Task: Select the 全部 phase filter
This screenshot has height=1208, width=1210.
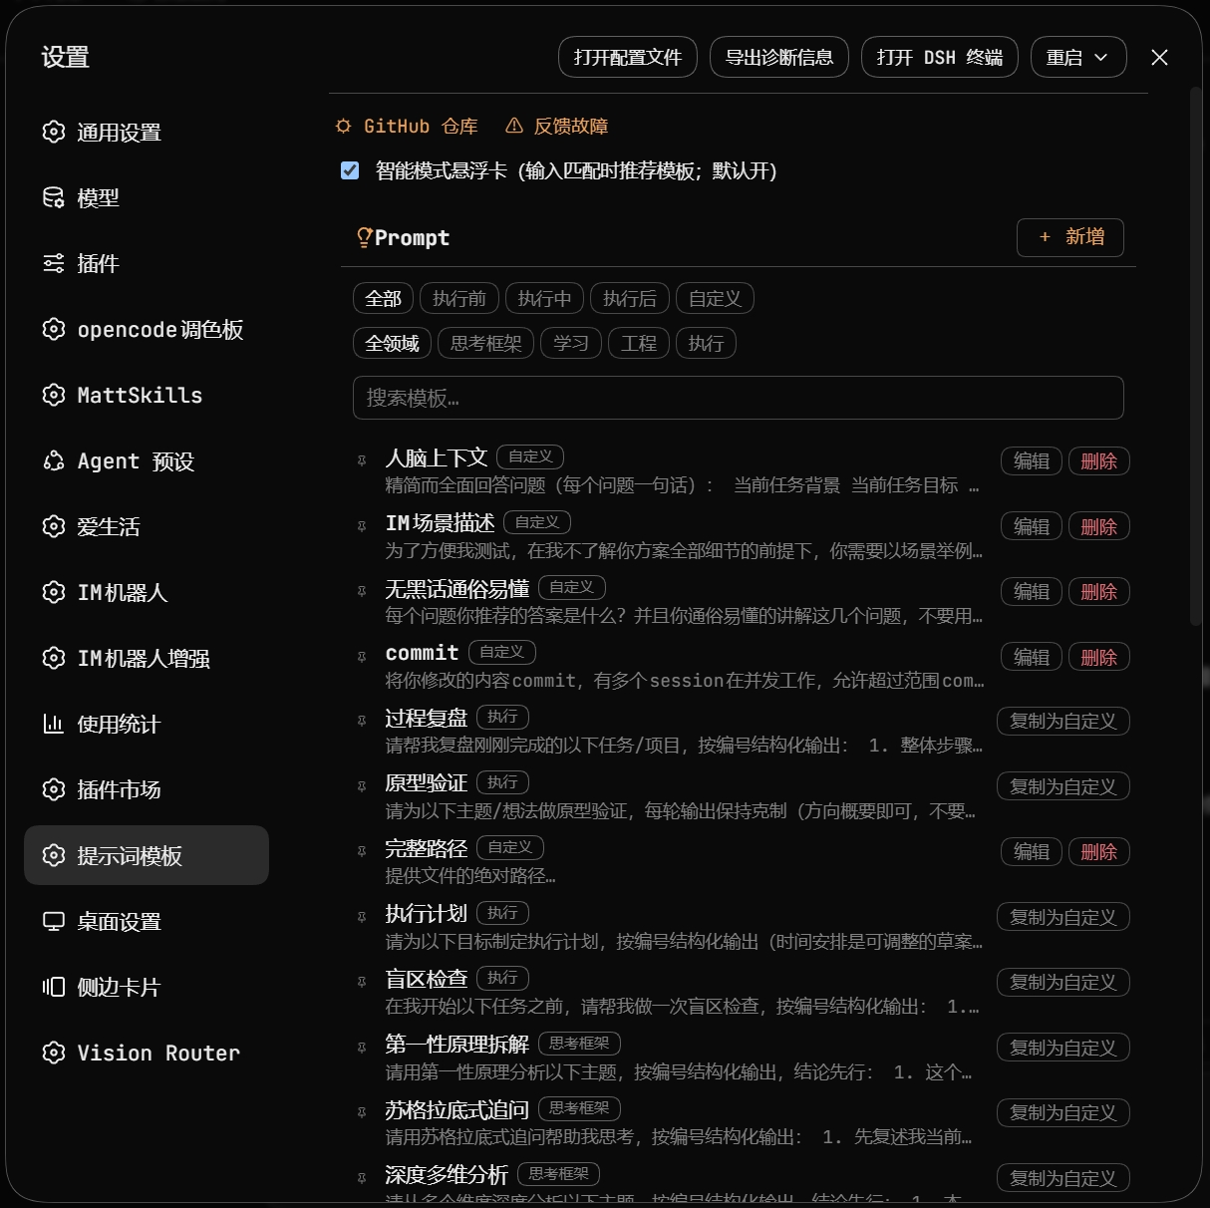Action: (x=383, y=298)
